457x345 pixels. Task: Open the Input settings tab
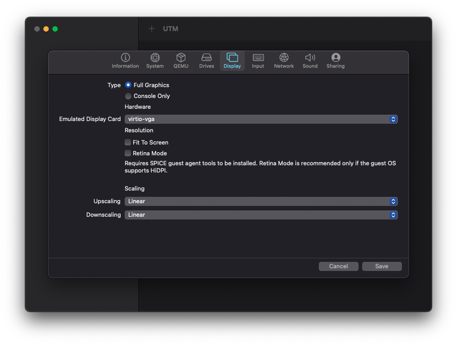(258, 61)
